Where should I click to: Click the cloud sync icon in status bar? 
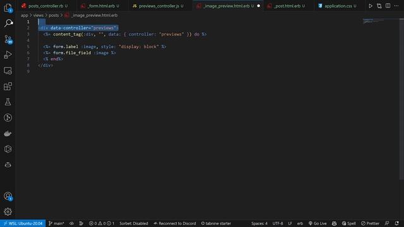(71, 223)
